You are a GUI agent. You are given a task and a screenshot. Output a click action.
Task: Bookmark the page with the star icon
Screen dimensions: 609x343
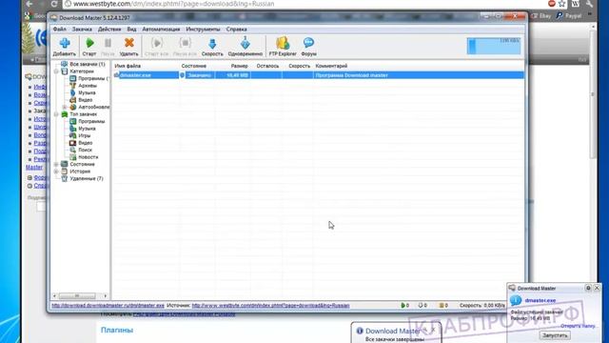[x=561, y=4]
